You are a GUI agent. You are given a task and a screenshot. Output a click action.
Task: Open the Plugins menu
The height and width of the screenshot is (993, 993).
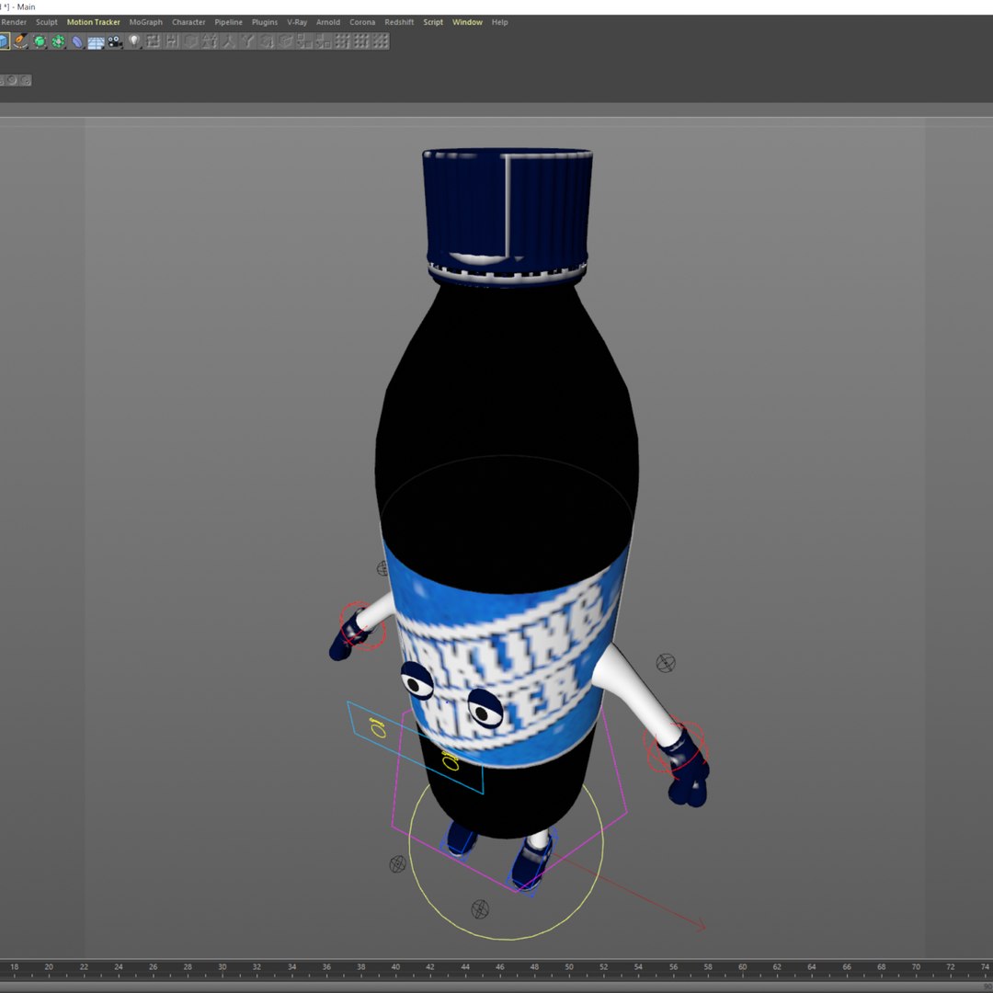point(265,22)
